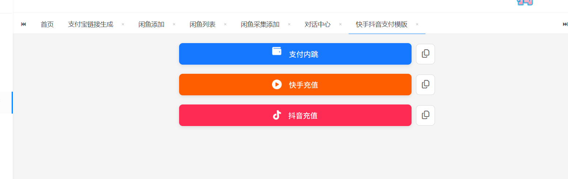The width and height of the screenshot is (568, 179).
Task: Open the 支付宝链接生成 tab
Action: 91,24
